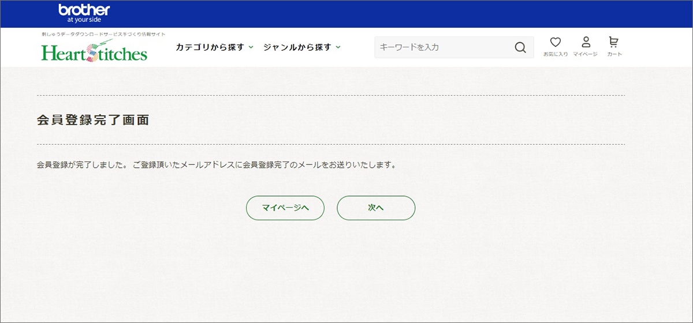Expand the chevron beside ジャンルから探す
The height and width of the screenshot is (323, 693).
tap(338, 47)
